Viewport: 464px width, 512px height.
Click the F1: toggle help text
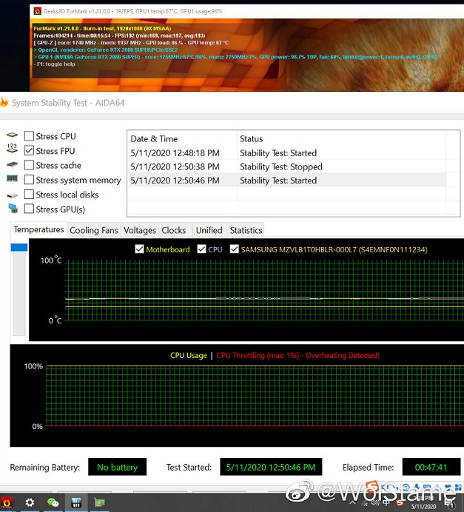coord(55,64)
